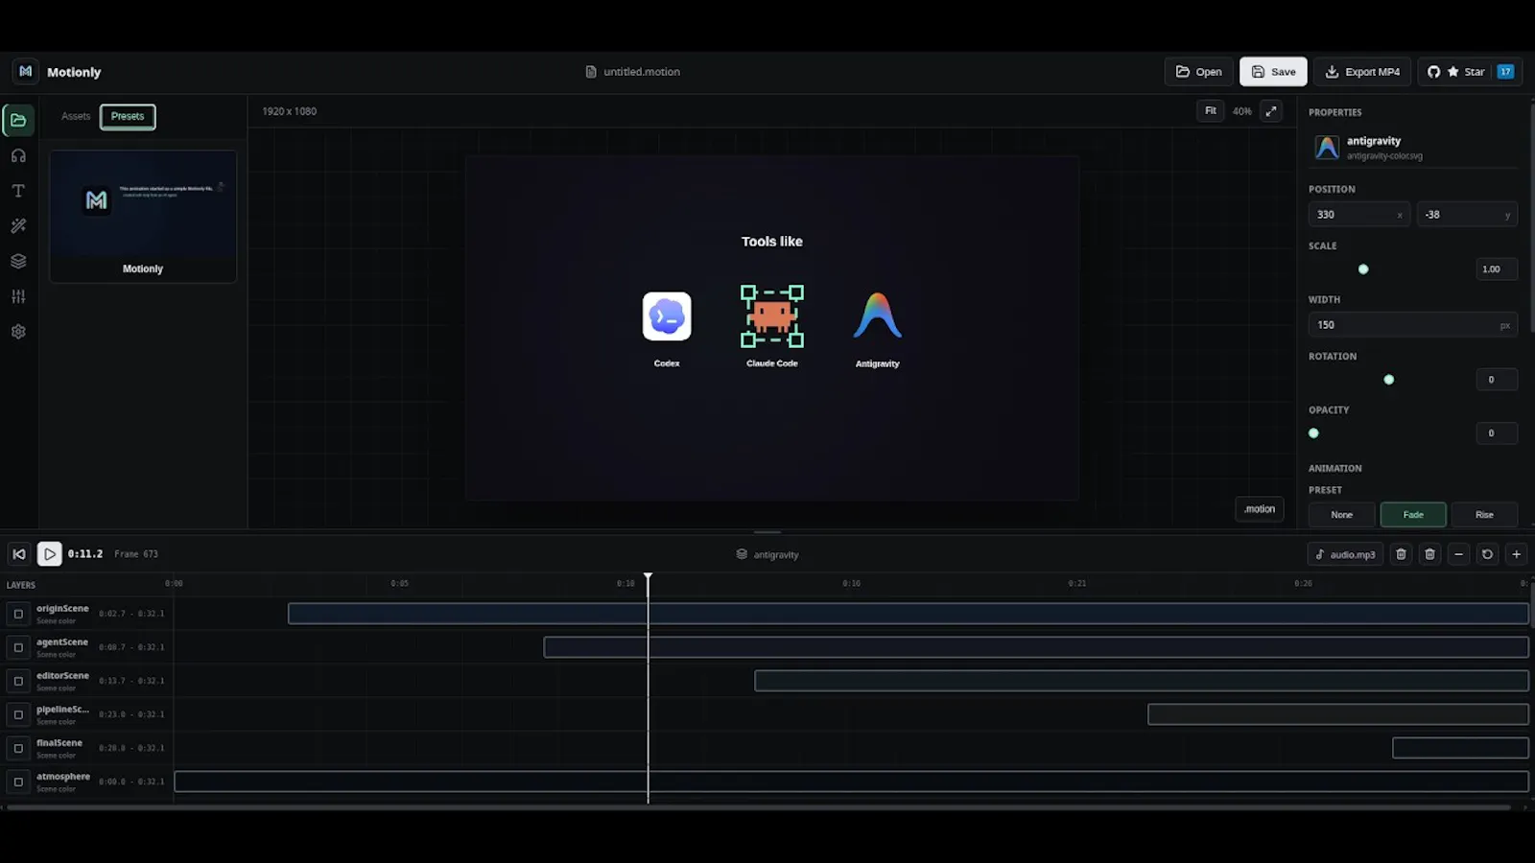Zoom in timeline with plus button
This screenshot has height=863, width=1535.
point(1516,554)
